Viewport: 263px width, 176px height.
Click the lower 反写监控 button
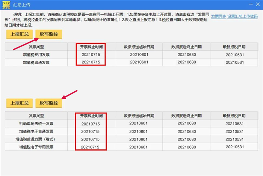[48, 103]
